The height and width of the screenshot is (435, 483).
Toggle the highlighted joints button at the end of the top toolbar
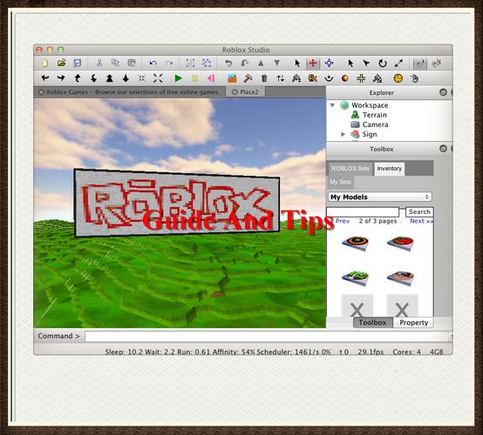click(x=420, y=64)
